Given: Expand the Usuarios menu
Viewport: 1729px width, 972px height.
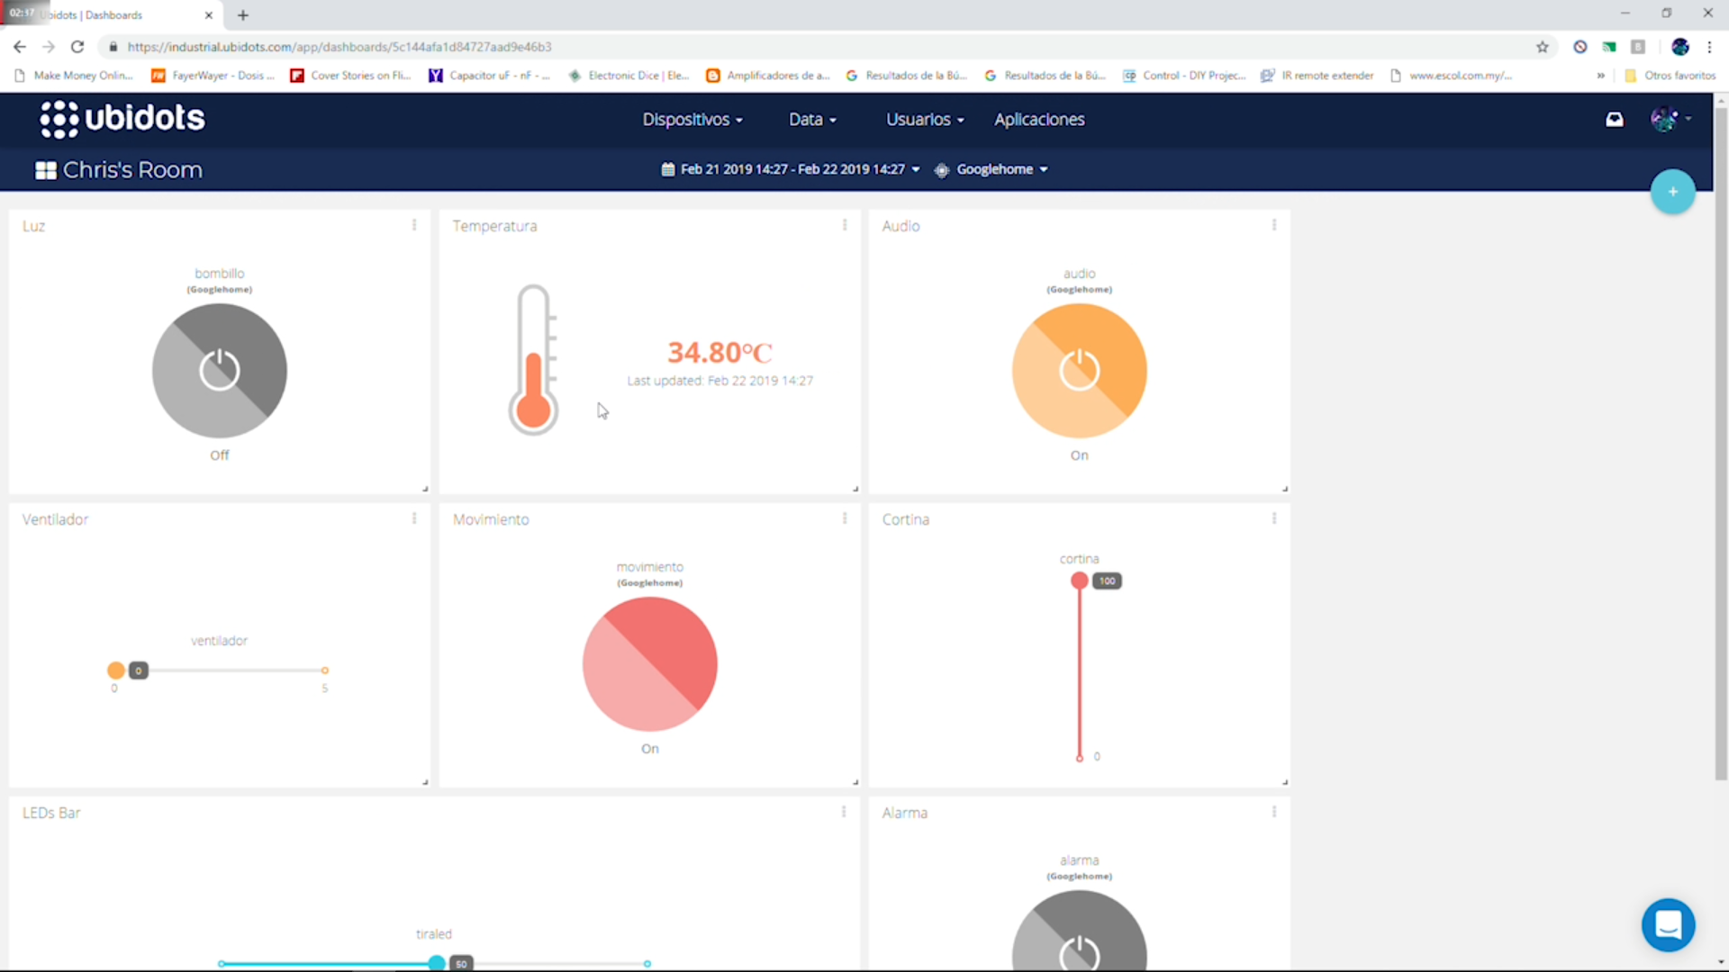Looking at the screenshot, I should point(925,120).
